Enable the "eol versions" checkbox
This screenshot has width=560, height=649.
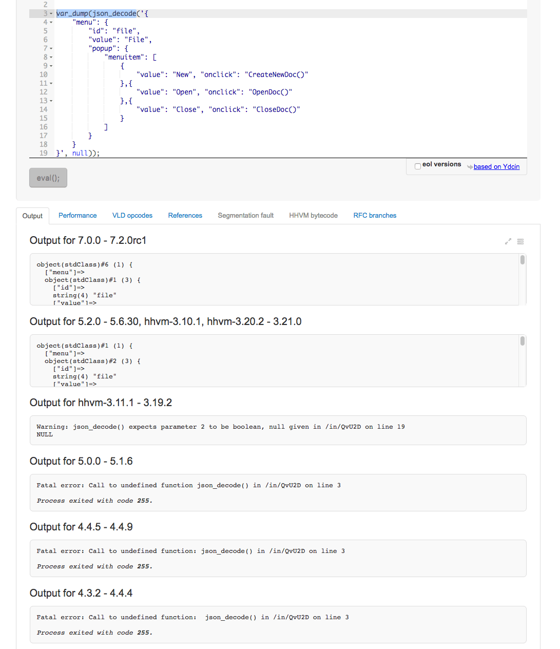417,165
